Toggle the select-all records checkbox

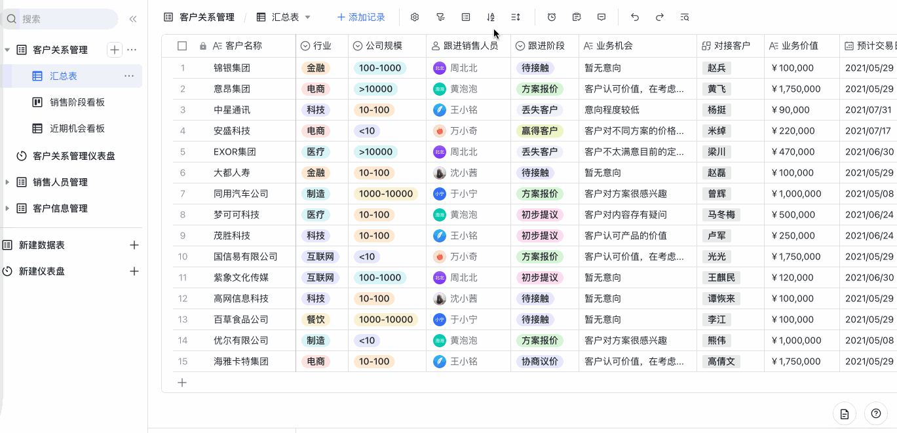pos(182,47)
